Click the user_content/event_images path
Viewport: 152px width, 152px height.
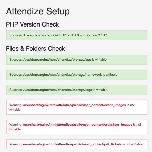[x=74, y=105]
